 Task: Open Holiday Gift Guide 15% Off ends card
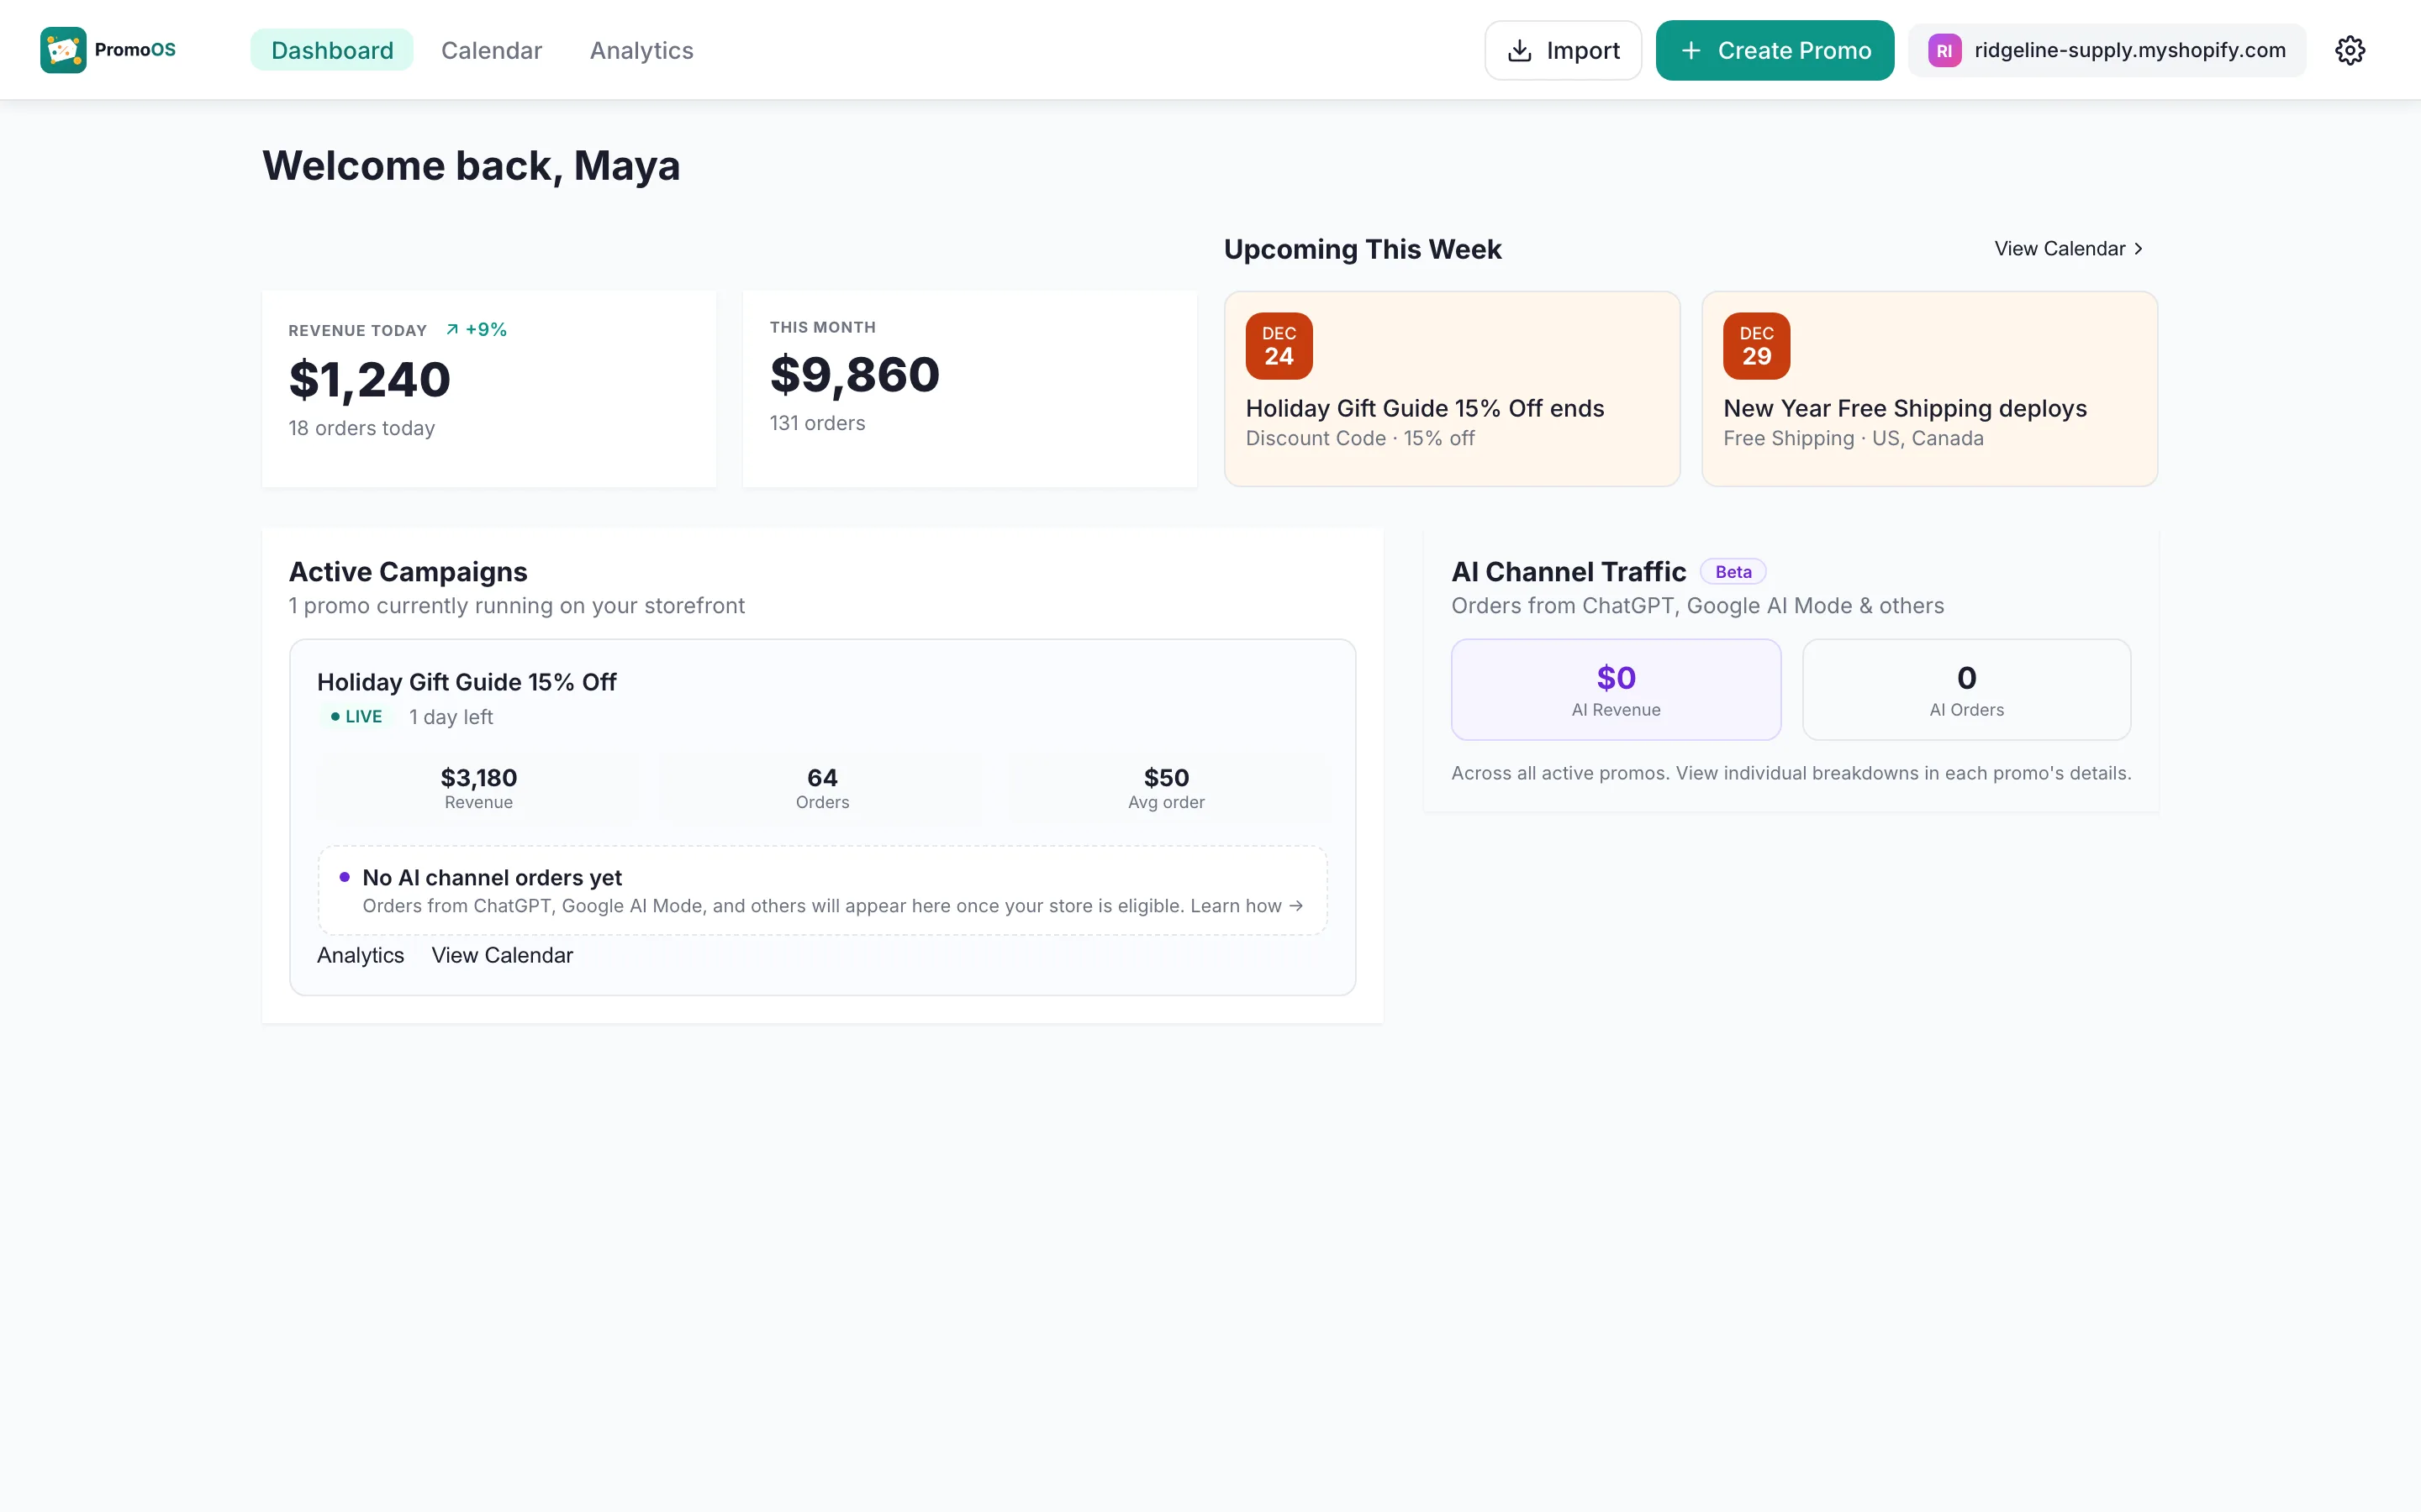[1452, 389]
